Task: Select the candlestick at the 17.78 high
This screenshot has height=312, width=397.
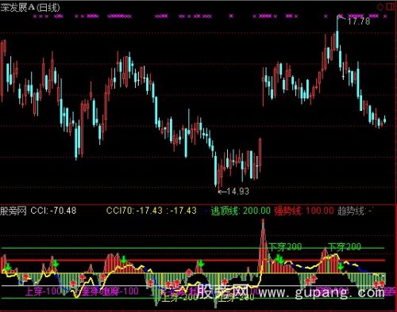Action: pyautogui.click(x=337, y=34)
